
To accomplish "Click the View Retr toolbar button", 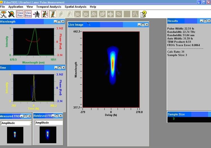I will (20, 14).
